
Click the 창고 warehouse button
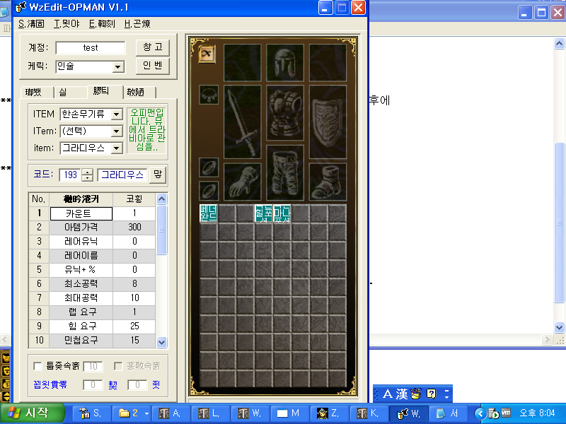pyautogui.click(x=153, y=47)
